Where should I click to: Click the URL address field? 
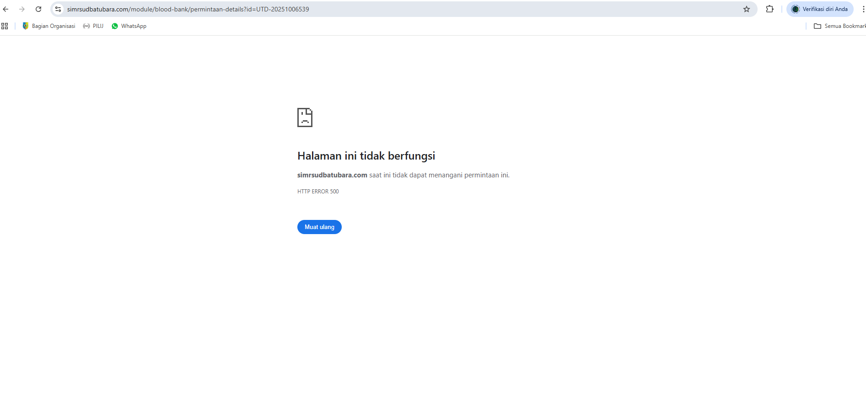[403, 9]
